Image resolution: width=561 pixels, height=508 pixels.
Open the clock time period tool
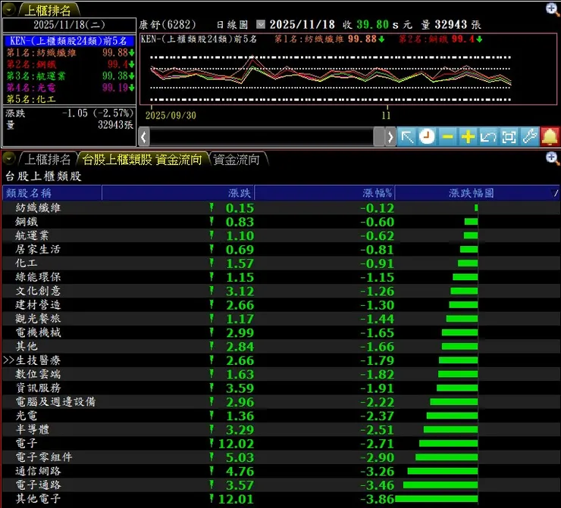click(427, 137)
